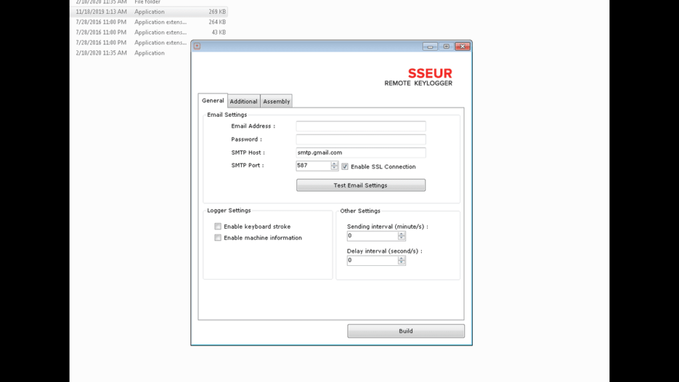Enable keyboard stroke logging checkbox
Viewport: 679px width, 382px height.
click(217, 227)
